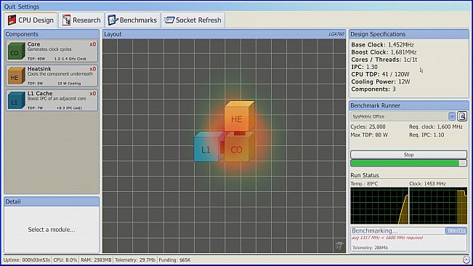Stop the running benchmark
This screenshot has height=266, width=473.
tap(408, 155)
